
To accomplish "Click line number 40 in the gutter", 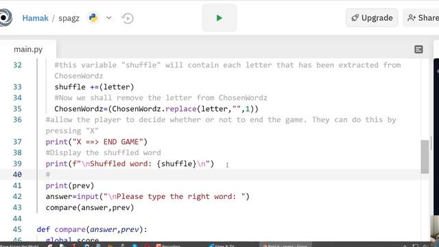I will point(17,174).
